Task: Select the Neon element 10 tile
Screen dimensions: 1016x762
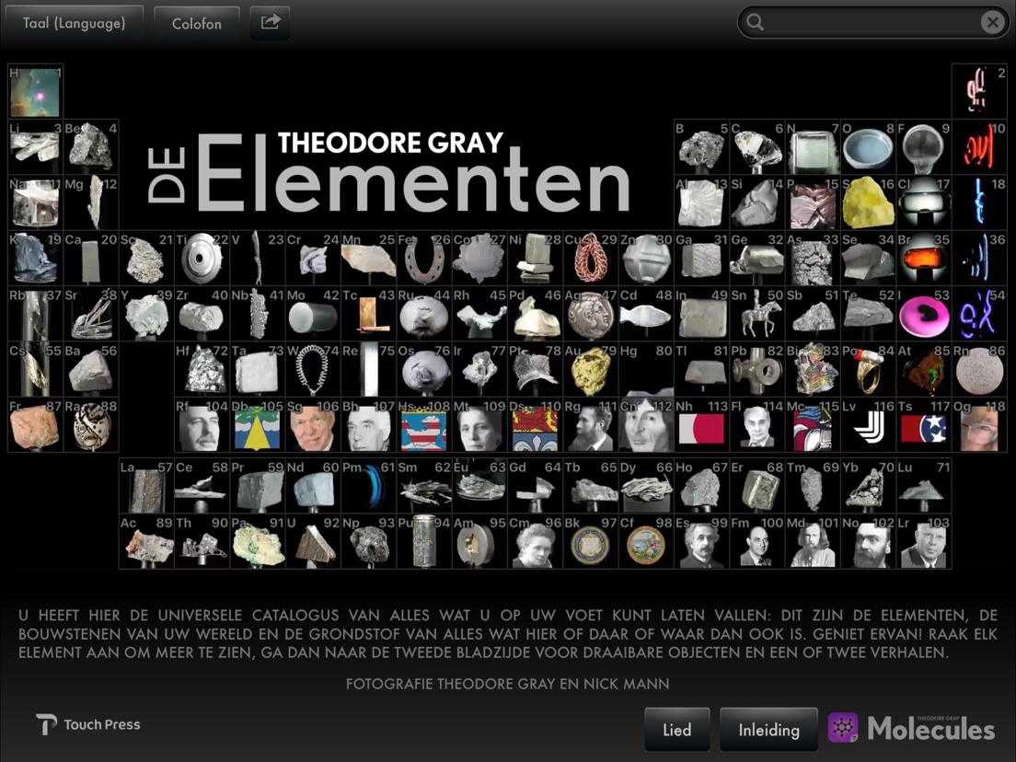Action: [x=979, y=147]
